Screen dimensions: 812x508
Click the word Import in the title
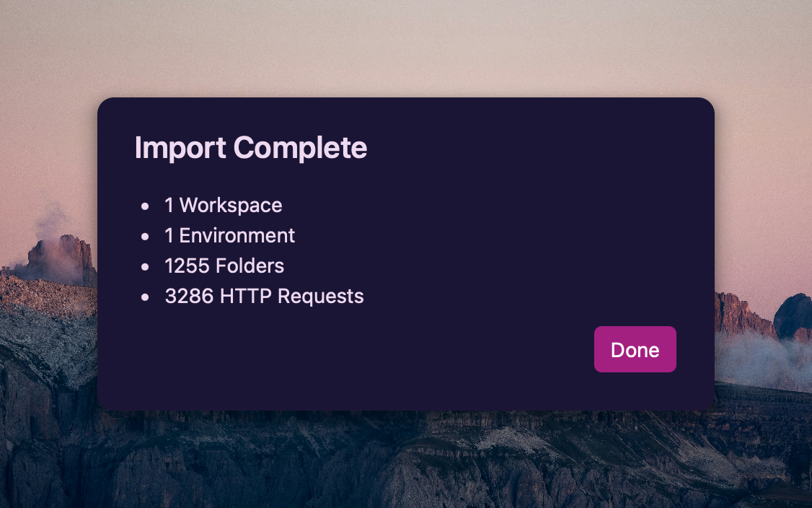point(180,148)
